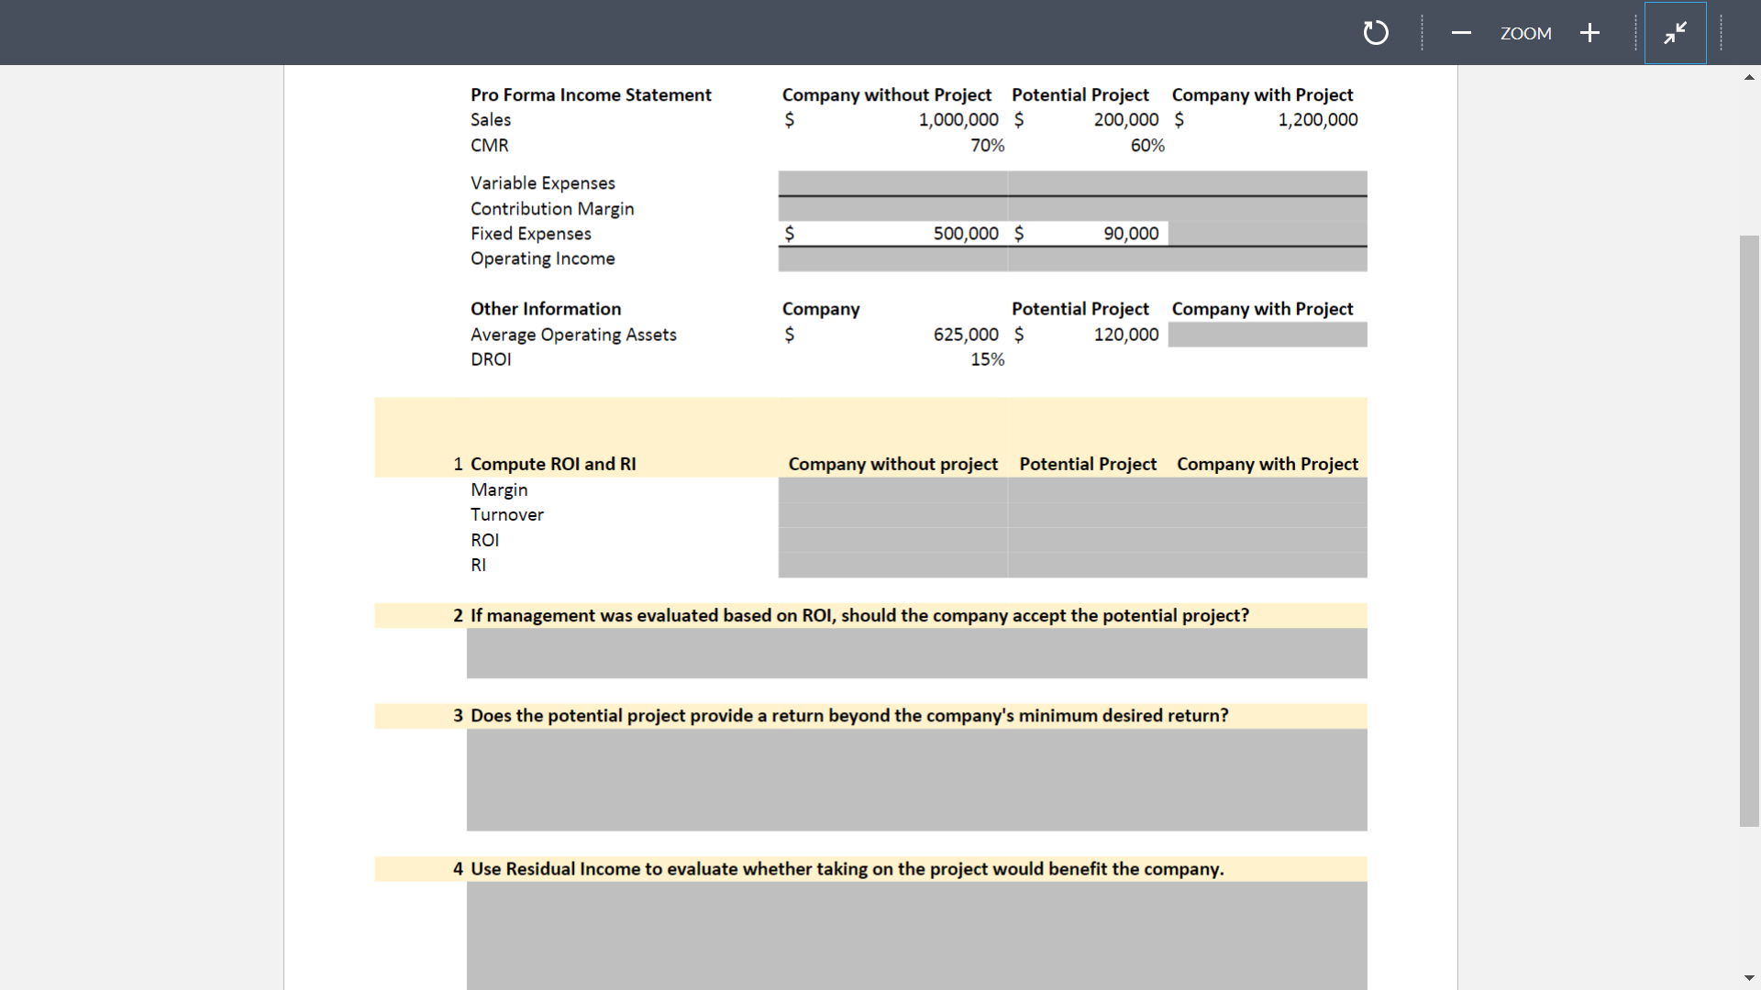Screen dimensions: 1761x990
Task: Click the scrollbar up arrow
Action: 1750,77
